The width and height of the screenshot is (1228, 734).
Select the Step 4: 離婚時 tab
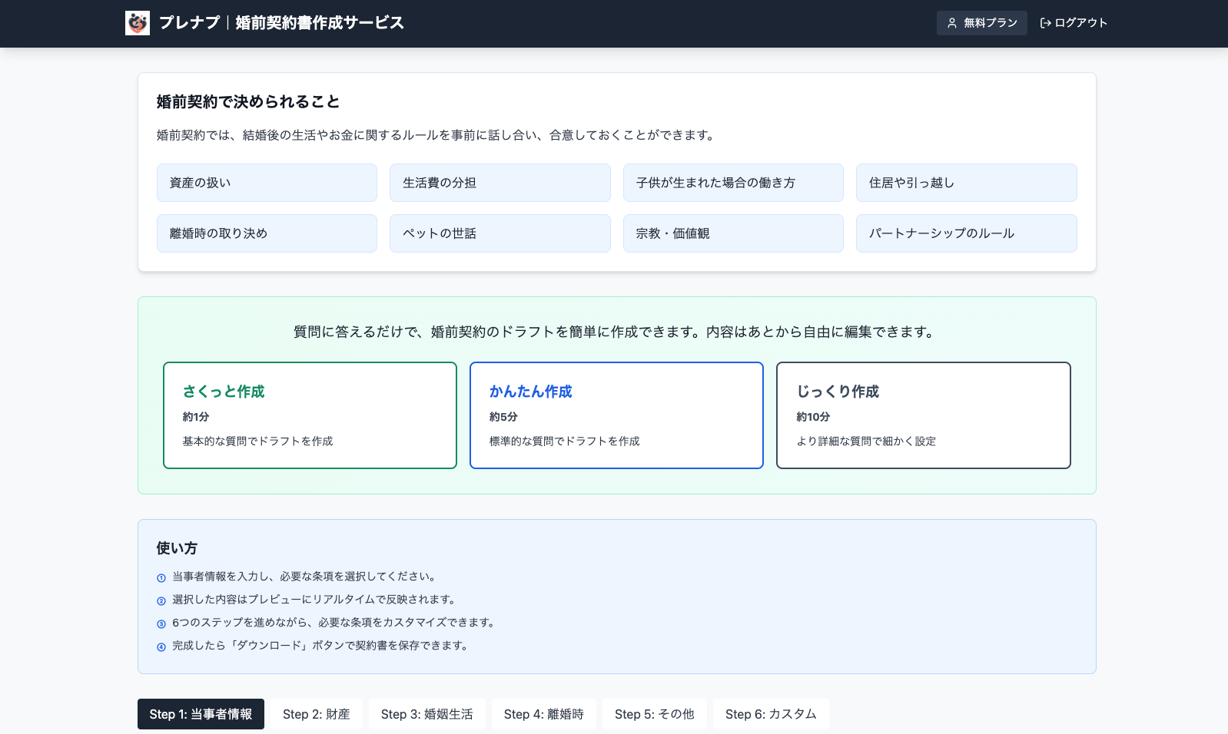(x=543, y=714)
